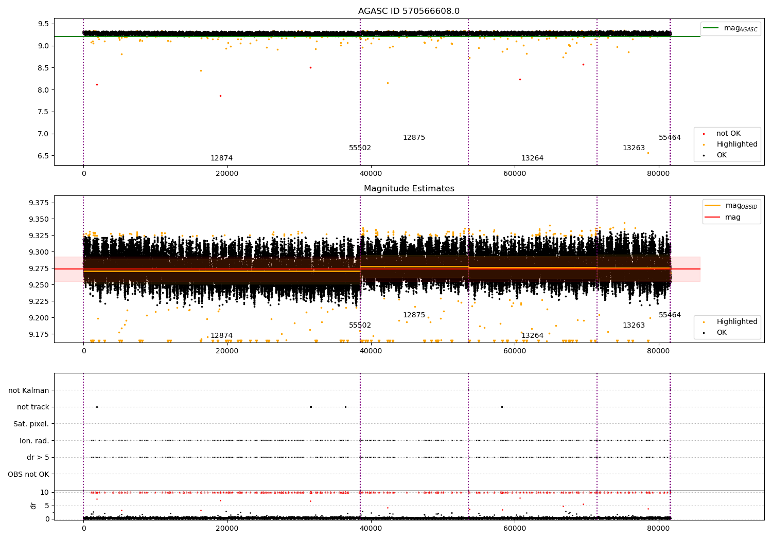Click OBSID label 13264 in Magnitude Estimates plot
The height and width of the screenshot is (540, 772).
coord(532,335)
